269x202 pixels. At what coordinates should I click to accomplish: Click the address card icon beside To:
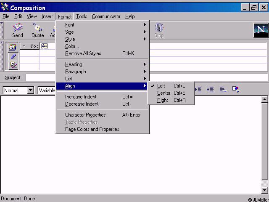(x=45, y=46)
